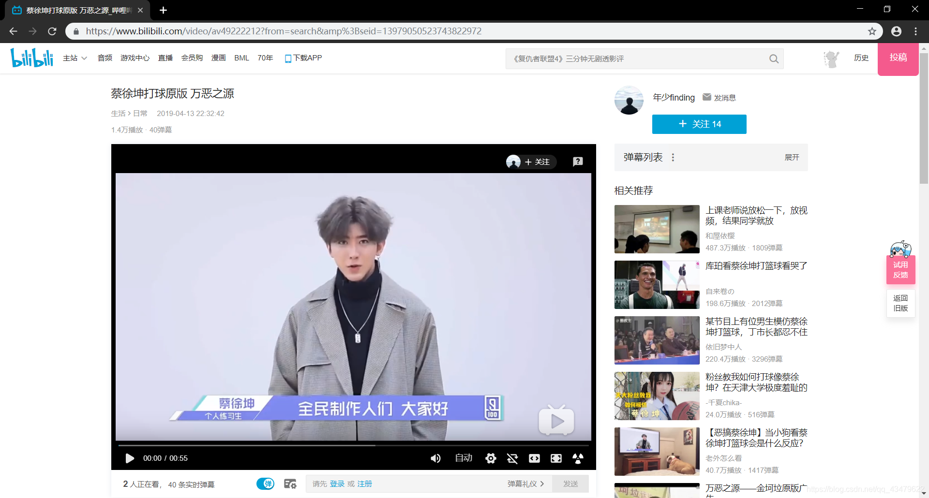This screenshot has width=929, height=498.
Task: Open the 漫画 nav item
Action: (219, 58)
